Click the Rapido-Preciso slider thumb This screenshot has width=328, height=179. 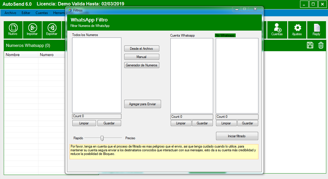(x=102, y=138)
